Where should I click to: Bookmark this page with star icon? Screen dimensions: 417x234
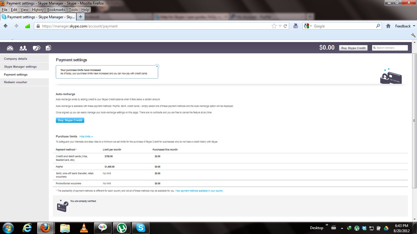click(274, 26)
